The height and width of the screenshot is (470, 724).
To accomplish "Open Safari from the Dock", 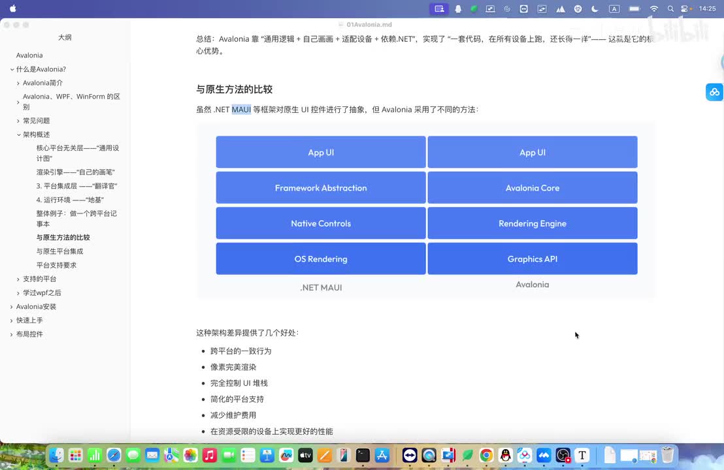I will (114, 456).
